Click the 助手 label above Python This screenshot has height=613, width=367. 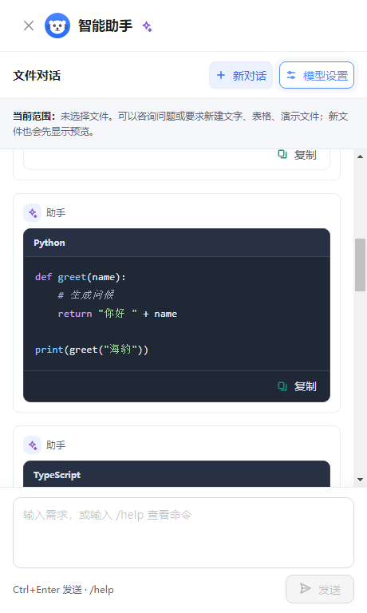coord(56,213)
